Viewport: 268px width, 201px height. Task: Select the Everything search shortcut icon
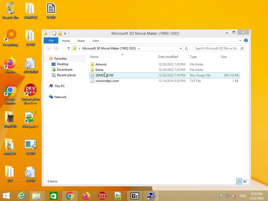click(x=10, y=38)
